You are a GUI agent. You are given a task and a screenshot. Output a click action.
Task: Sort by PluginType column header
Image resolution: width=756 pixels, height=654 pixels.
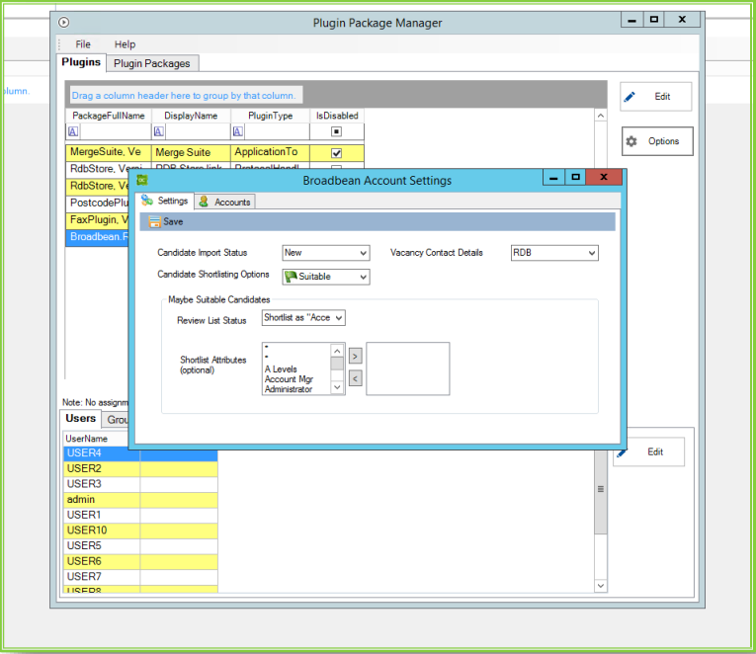coord(270,116)
